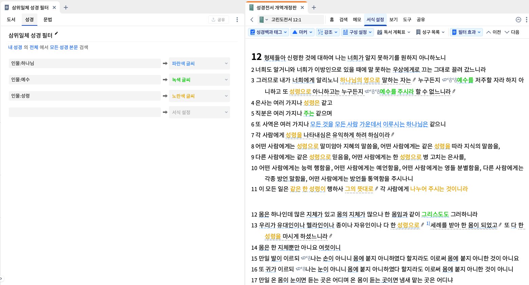Jump to the 다음 result
529x285 pixels.
coord(512,32)
